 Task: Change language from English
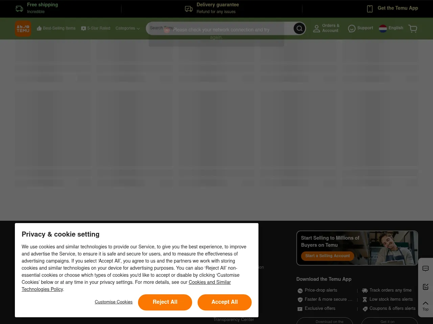coord(391,28)
